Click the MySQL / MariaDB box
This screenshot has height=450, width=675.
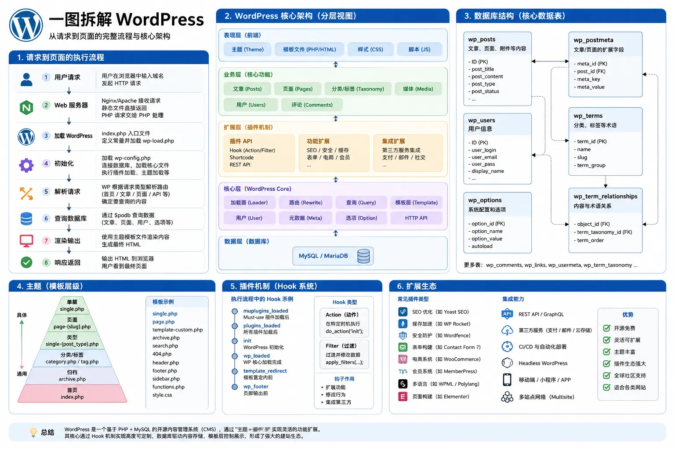333,256
